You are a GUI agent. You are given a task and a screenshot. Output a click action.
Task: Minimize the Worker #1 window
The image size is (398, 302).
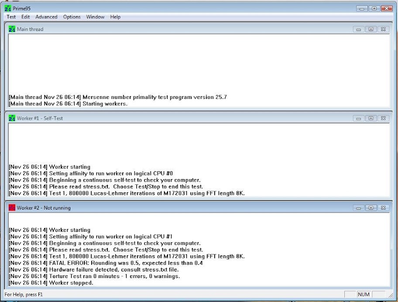(358, 118)
